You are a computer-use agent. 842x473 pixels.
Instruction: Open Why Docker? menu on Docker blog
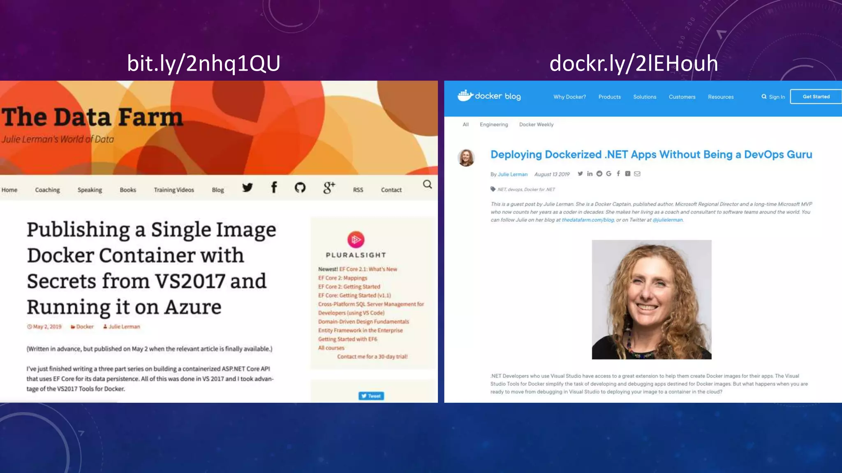569,97
